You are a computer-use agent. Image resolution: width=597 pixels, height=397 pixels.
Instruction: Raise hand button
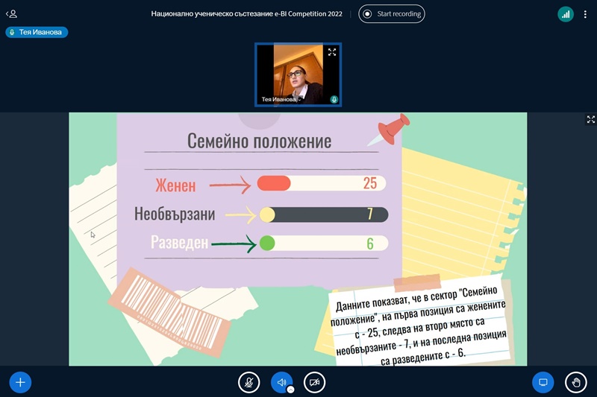pyautogui.click(x=575, y=382)
